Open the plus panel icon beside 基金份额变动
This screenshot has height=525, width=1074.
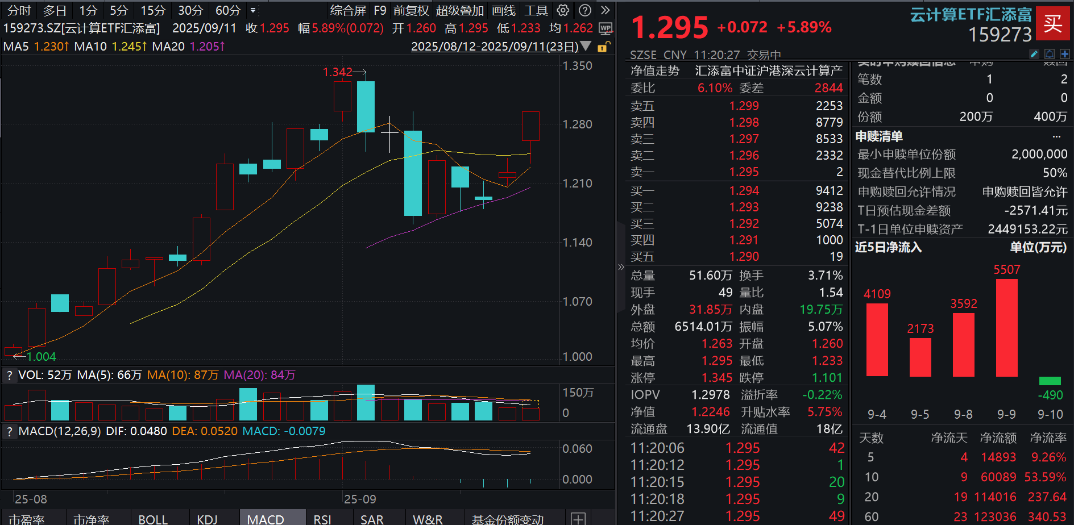578,518
